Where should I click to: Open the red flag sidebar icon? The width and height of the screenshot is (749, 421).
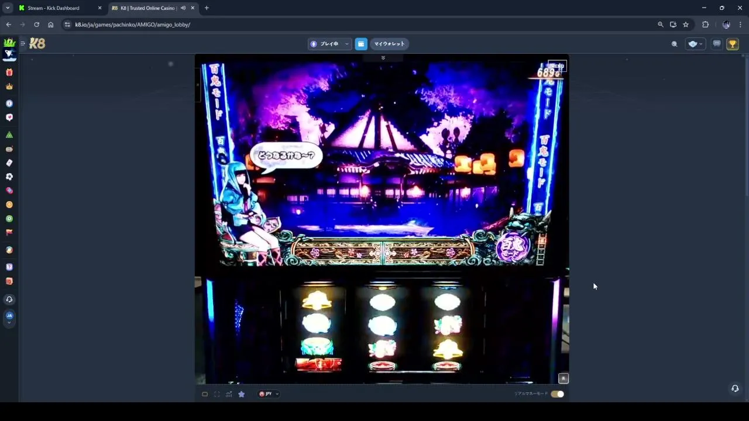tap(9, 232)
